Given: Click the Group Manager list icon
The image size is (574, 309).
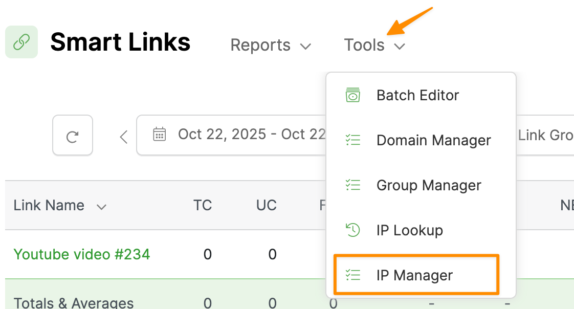Looking at the screenshot, I should pyautogui.click(x=353, y=185).
